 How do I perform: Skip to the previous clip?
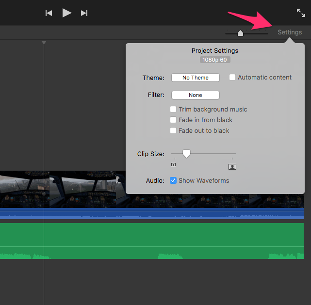click(49, 13)
